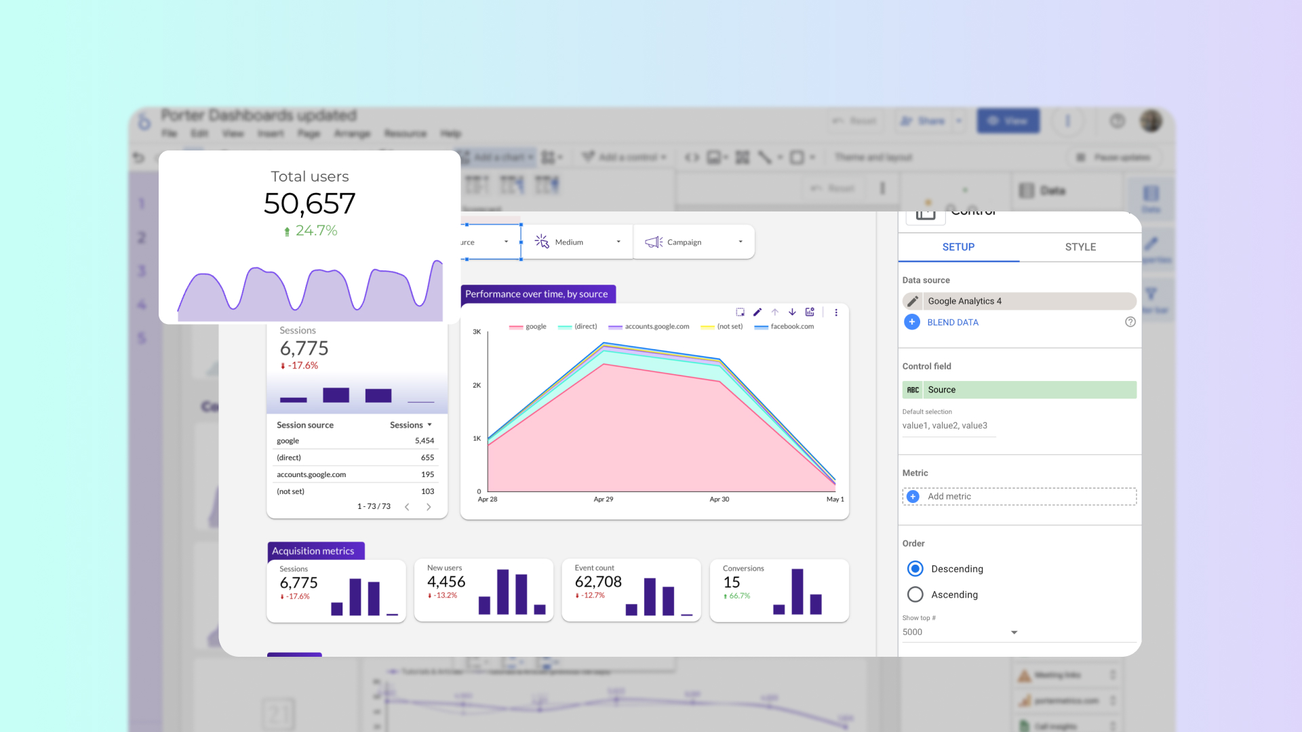The height and width of the screenshot is (732, 1302).
Task: Open the three-dot menu on the performance chart
Action: point(836,312)
